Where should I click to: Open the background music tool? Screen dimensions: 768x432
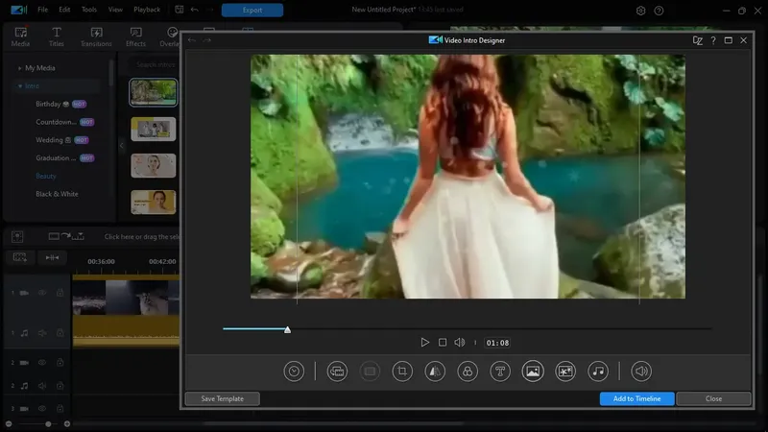tap(597, 372)
